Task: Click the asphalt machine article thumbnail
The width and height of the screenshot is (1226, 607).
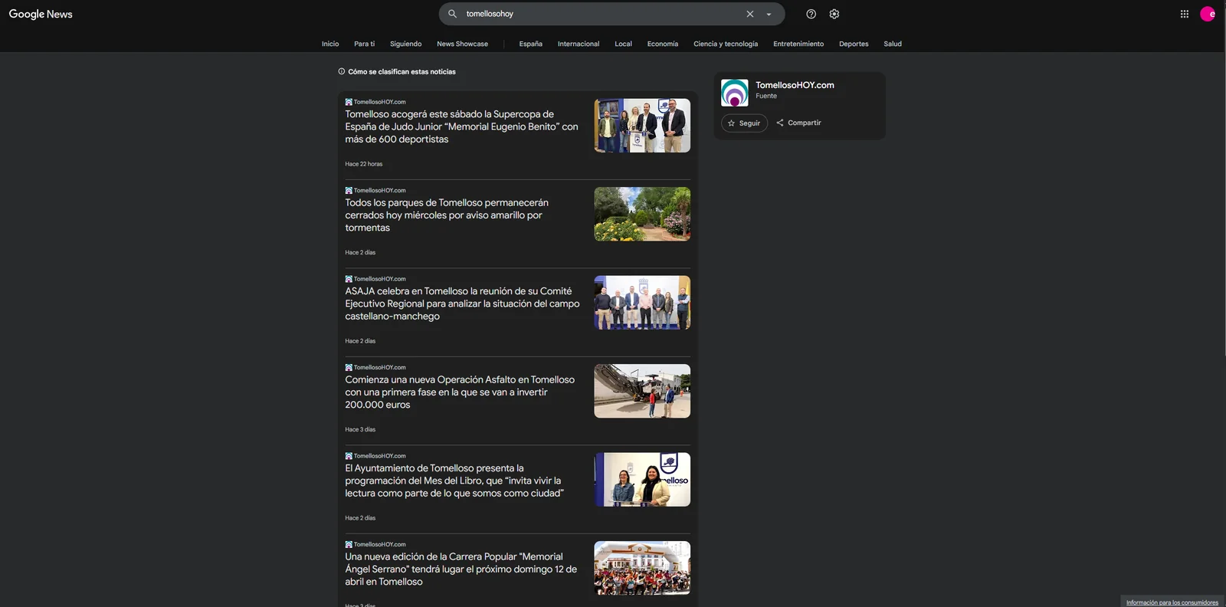Action: click(x=642, y=391)
